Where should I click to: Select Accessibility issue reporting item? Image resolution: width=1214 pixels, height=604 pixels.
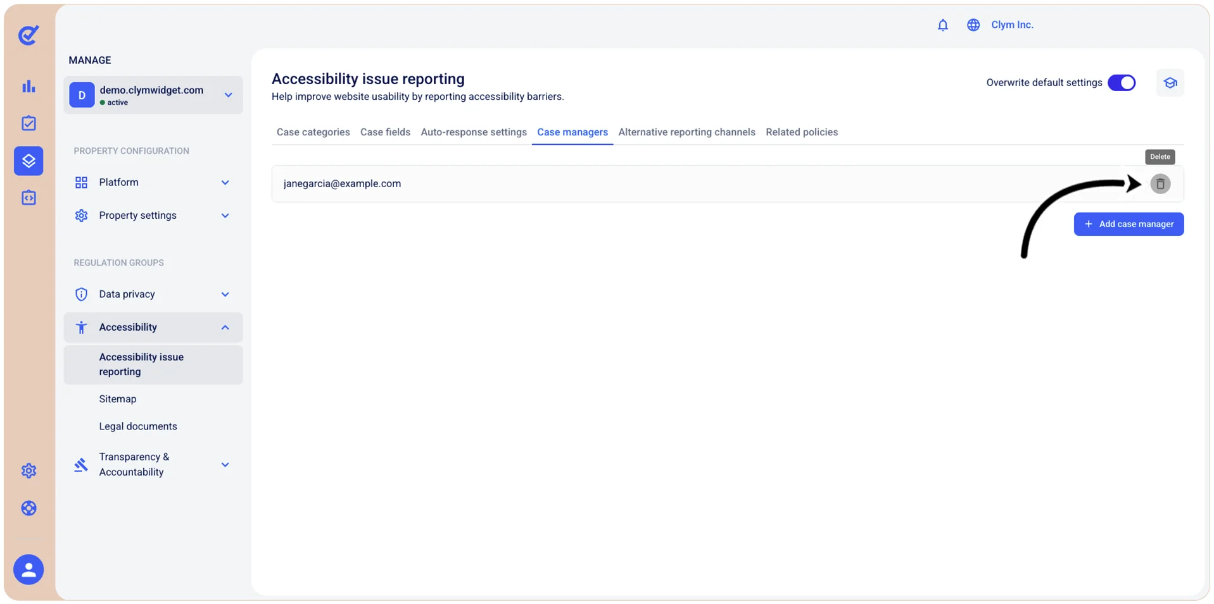(x=153, y=364)
